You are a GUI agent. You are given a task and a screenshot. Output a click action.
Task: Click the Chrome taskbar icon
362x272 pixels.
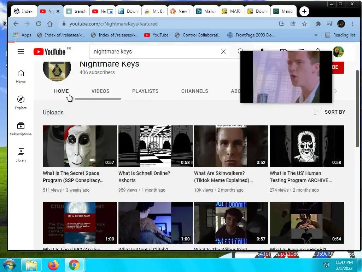tap(74, 265)
